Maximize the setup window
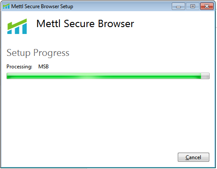 click(192, 6)
